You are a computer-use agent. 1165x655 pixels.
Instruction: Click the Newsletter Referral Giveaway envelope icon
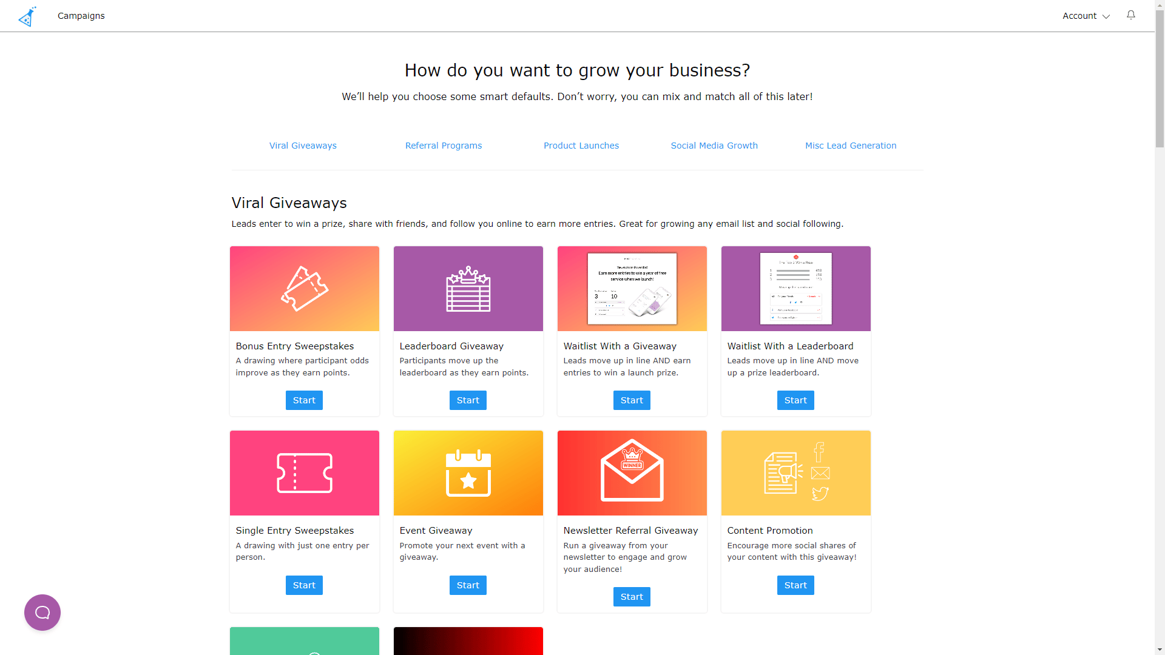(x=631, y=472)
